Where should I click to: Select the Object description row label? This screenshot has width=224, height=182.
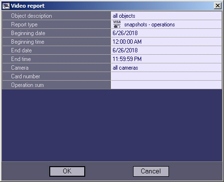pyautogui.click(x=56, y=16)
